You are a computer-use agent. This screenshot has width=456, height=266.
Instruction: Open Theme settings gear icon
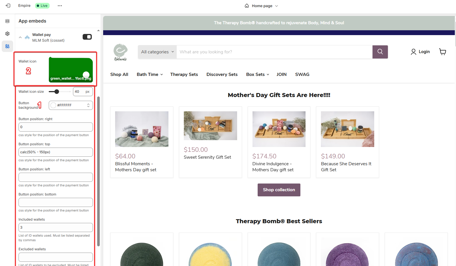7,34
